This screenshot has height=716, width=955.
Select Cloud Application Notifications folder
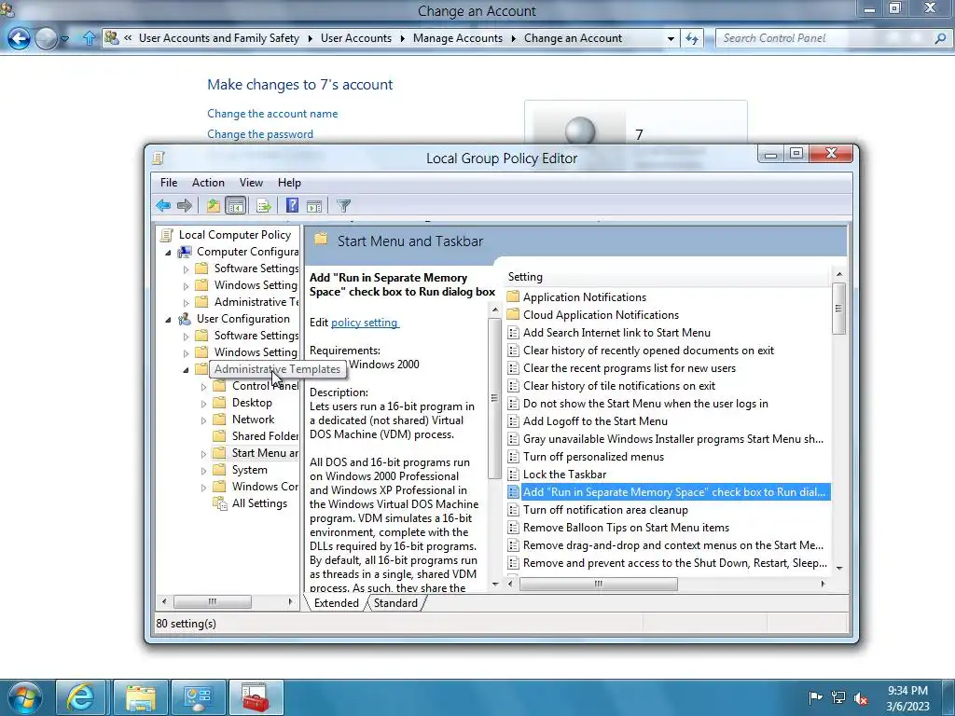pyautogui.click(x=601, y=315)
